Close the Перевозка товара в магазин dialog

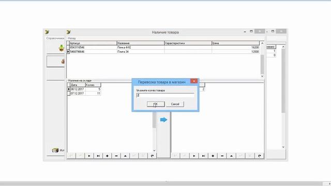tap(194, 81)
